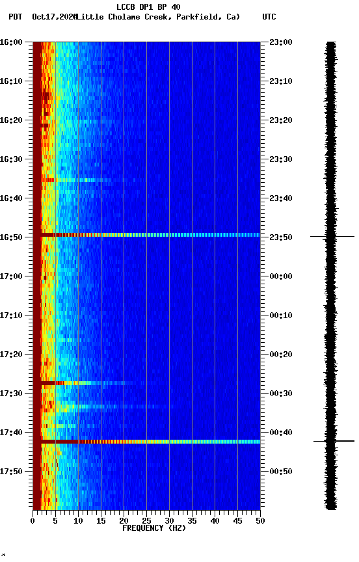This screenshot has width=359, height=562.
Task: Click the 00:40 UTC time label
Action: pos(281,433)
